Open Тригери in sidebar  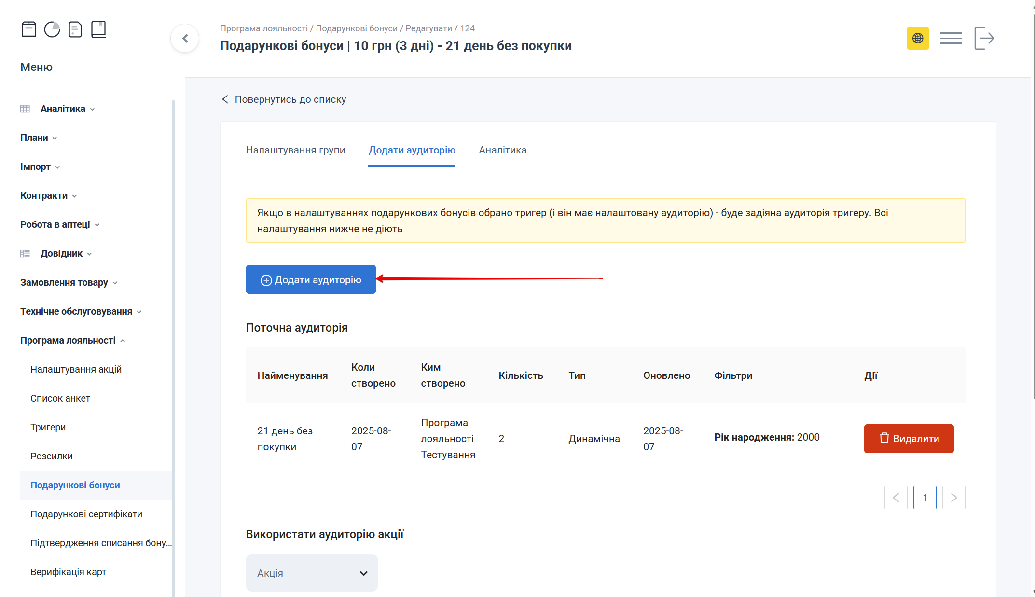tap(48, 427)
